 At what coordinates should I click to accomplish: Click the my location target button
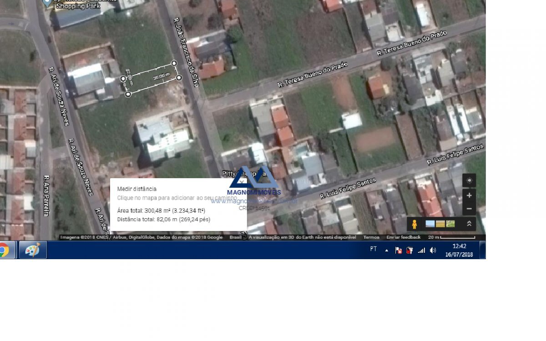click(469, 181)
